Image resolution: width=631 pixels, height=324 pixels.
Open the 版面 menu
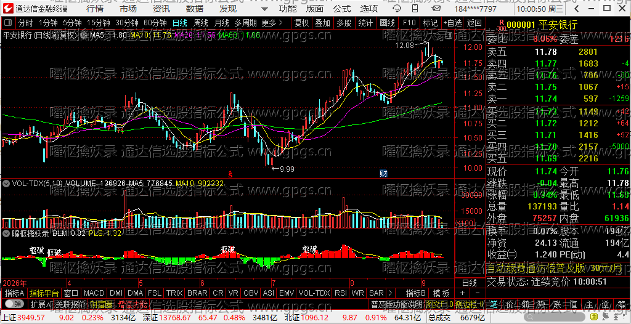[x=315, y=9]
